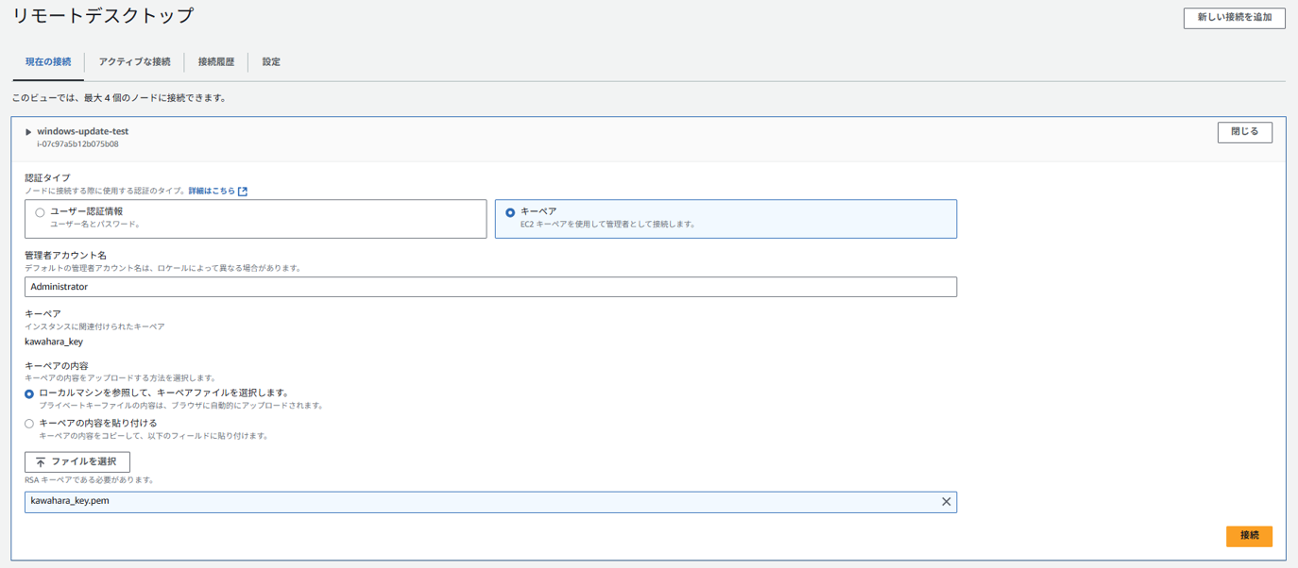This screenshot has width=1298, height=568.
Task: Open the 設定 tab
Action: click(271, 62)
